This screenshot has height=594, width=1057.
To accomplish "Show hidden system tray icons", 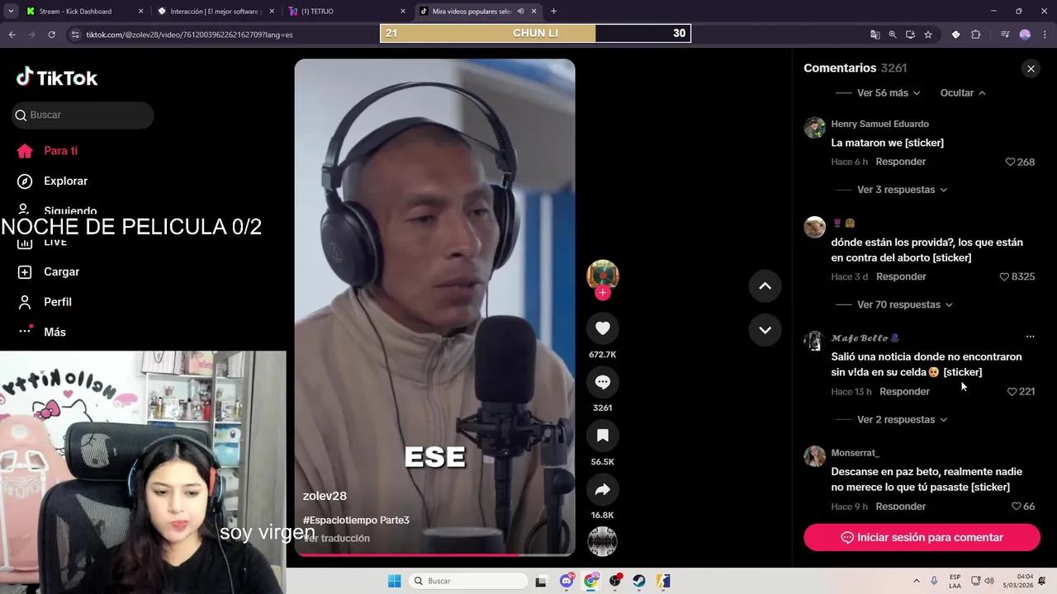I will point(916,581).
